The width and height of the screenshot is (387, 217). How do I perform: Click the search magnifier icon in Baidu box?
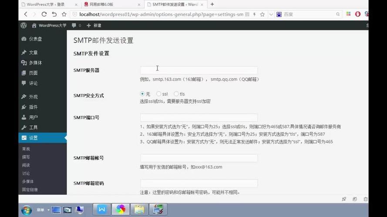[338, 14]
